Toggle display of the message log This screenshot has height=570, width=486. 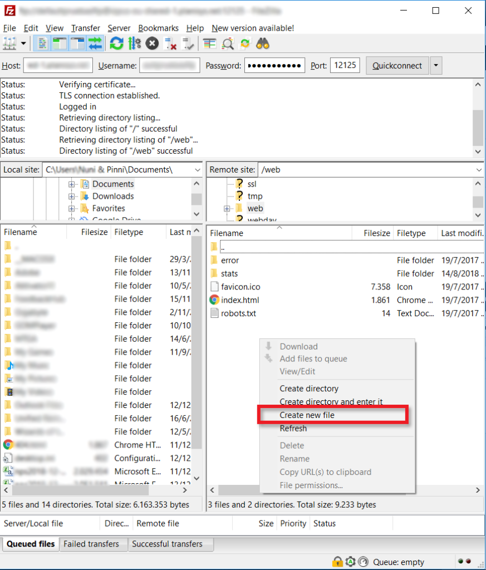click(x=42, y=43)
